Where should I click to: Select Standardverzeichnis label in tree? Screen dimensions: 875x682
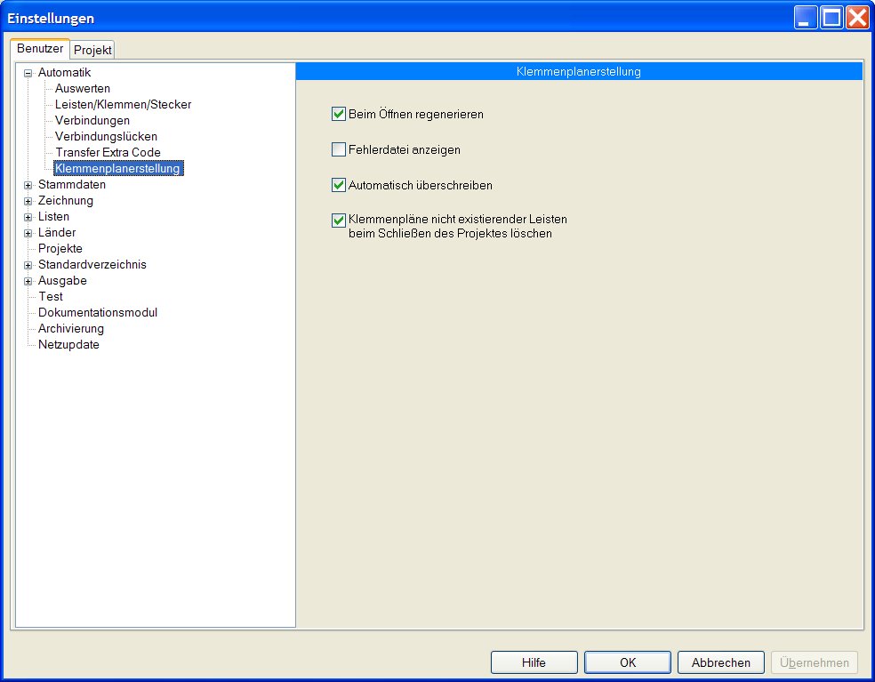(92, 265)
